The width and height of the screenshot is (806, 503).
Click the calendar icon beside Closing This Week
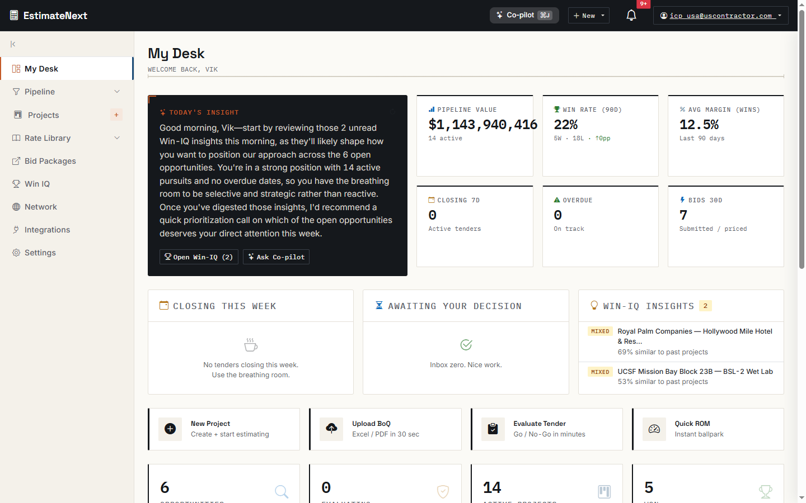164,305
